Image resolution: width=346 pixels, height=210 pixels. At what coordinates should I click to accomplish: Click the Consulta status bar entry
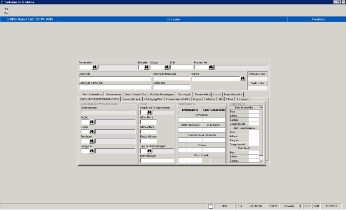(289, 206)
